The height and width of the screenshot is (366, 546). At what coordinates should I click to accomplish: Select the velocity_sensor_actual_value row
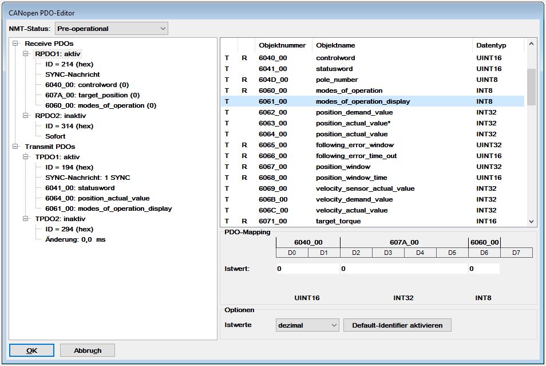373,188
